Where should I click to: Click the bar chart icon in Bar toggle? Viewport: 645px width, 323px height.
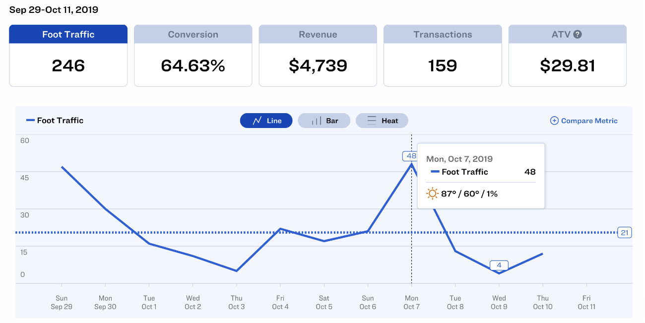click(x=316, y=121)
